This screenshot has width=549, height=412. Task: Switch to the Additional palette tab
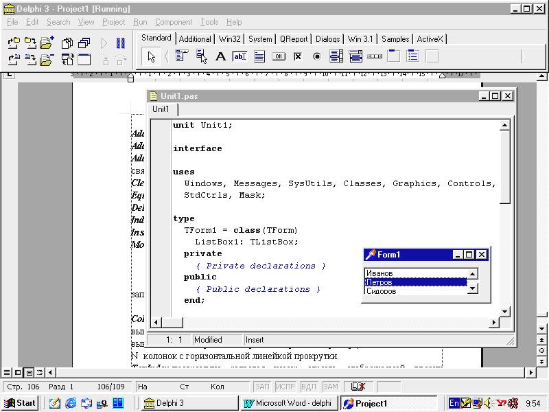tap(195, 39)
